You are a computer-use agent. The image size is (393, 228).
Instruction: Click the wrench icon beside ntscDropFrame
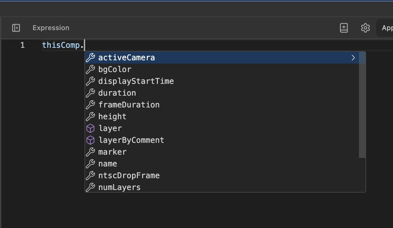[91, 175]
